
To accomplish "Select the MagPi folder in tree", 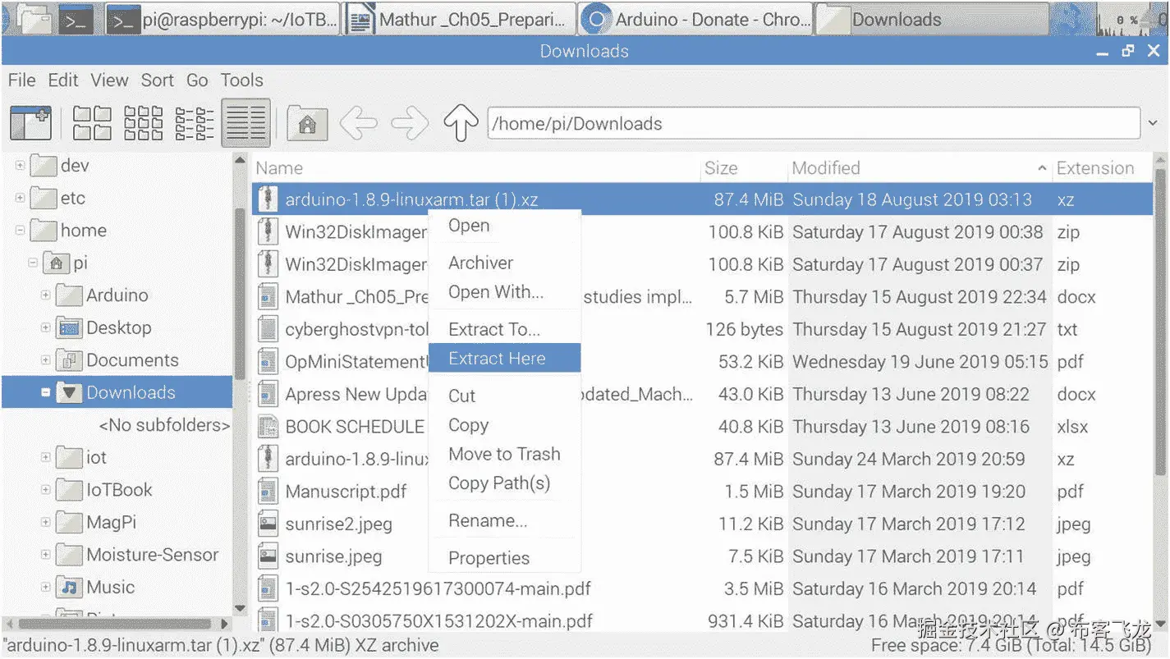I will [111, 523].
